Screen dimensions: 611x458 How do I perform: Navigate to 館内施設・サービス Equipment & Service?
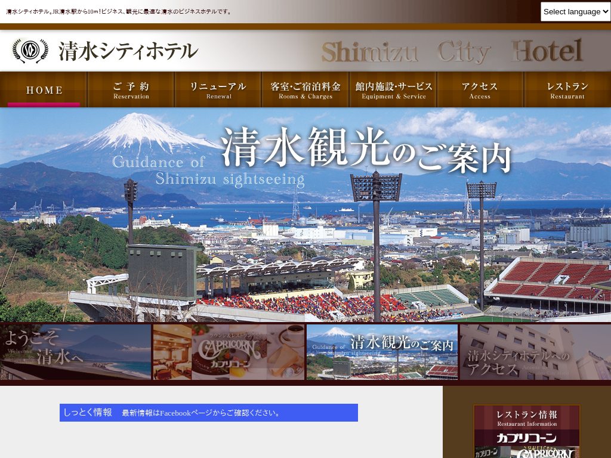point(393,90)
